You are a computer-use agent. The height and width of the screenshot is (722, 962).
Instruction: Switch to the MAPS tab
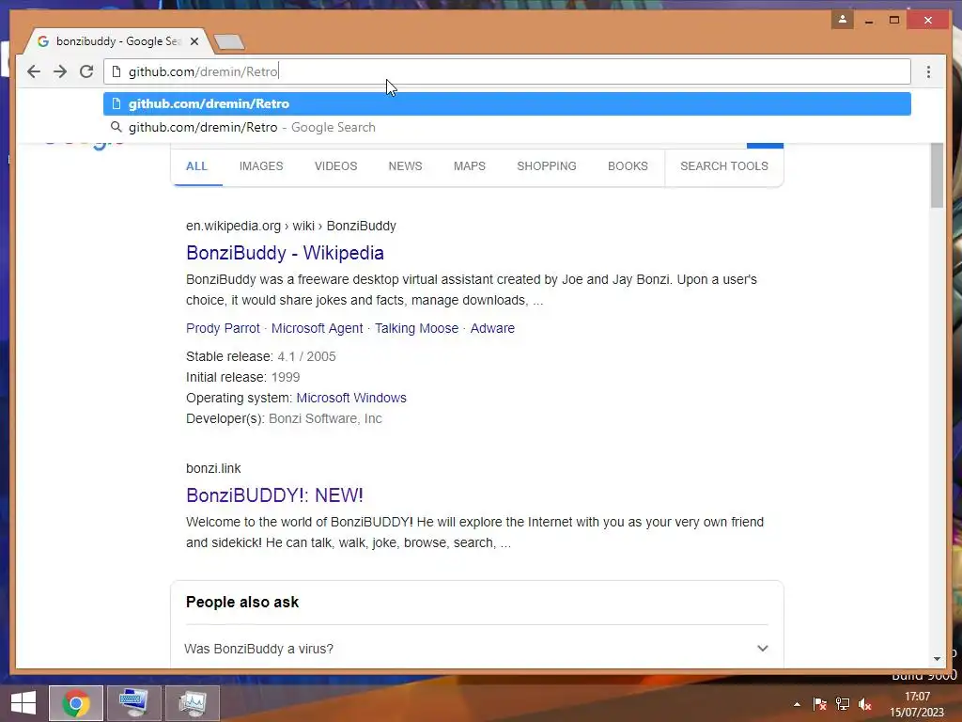pos(470,166)
